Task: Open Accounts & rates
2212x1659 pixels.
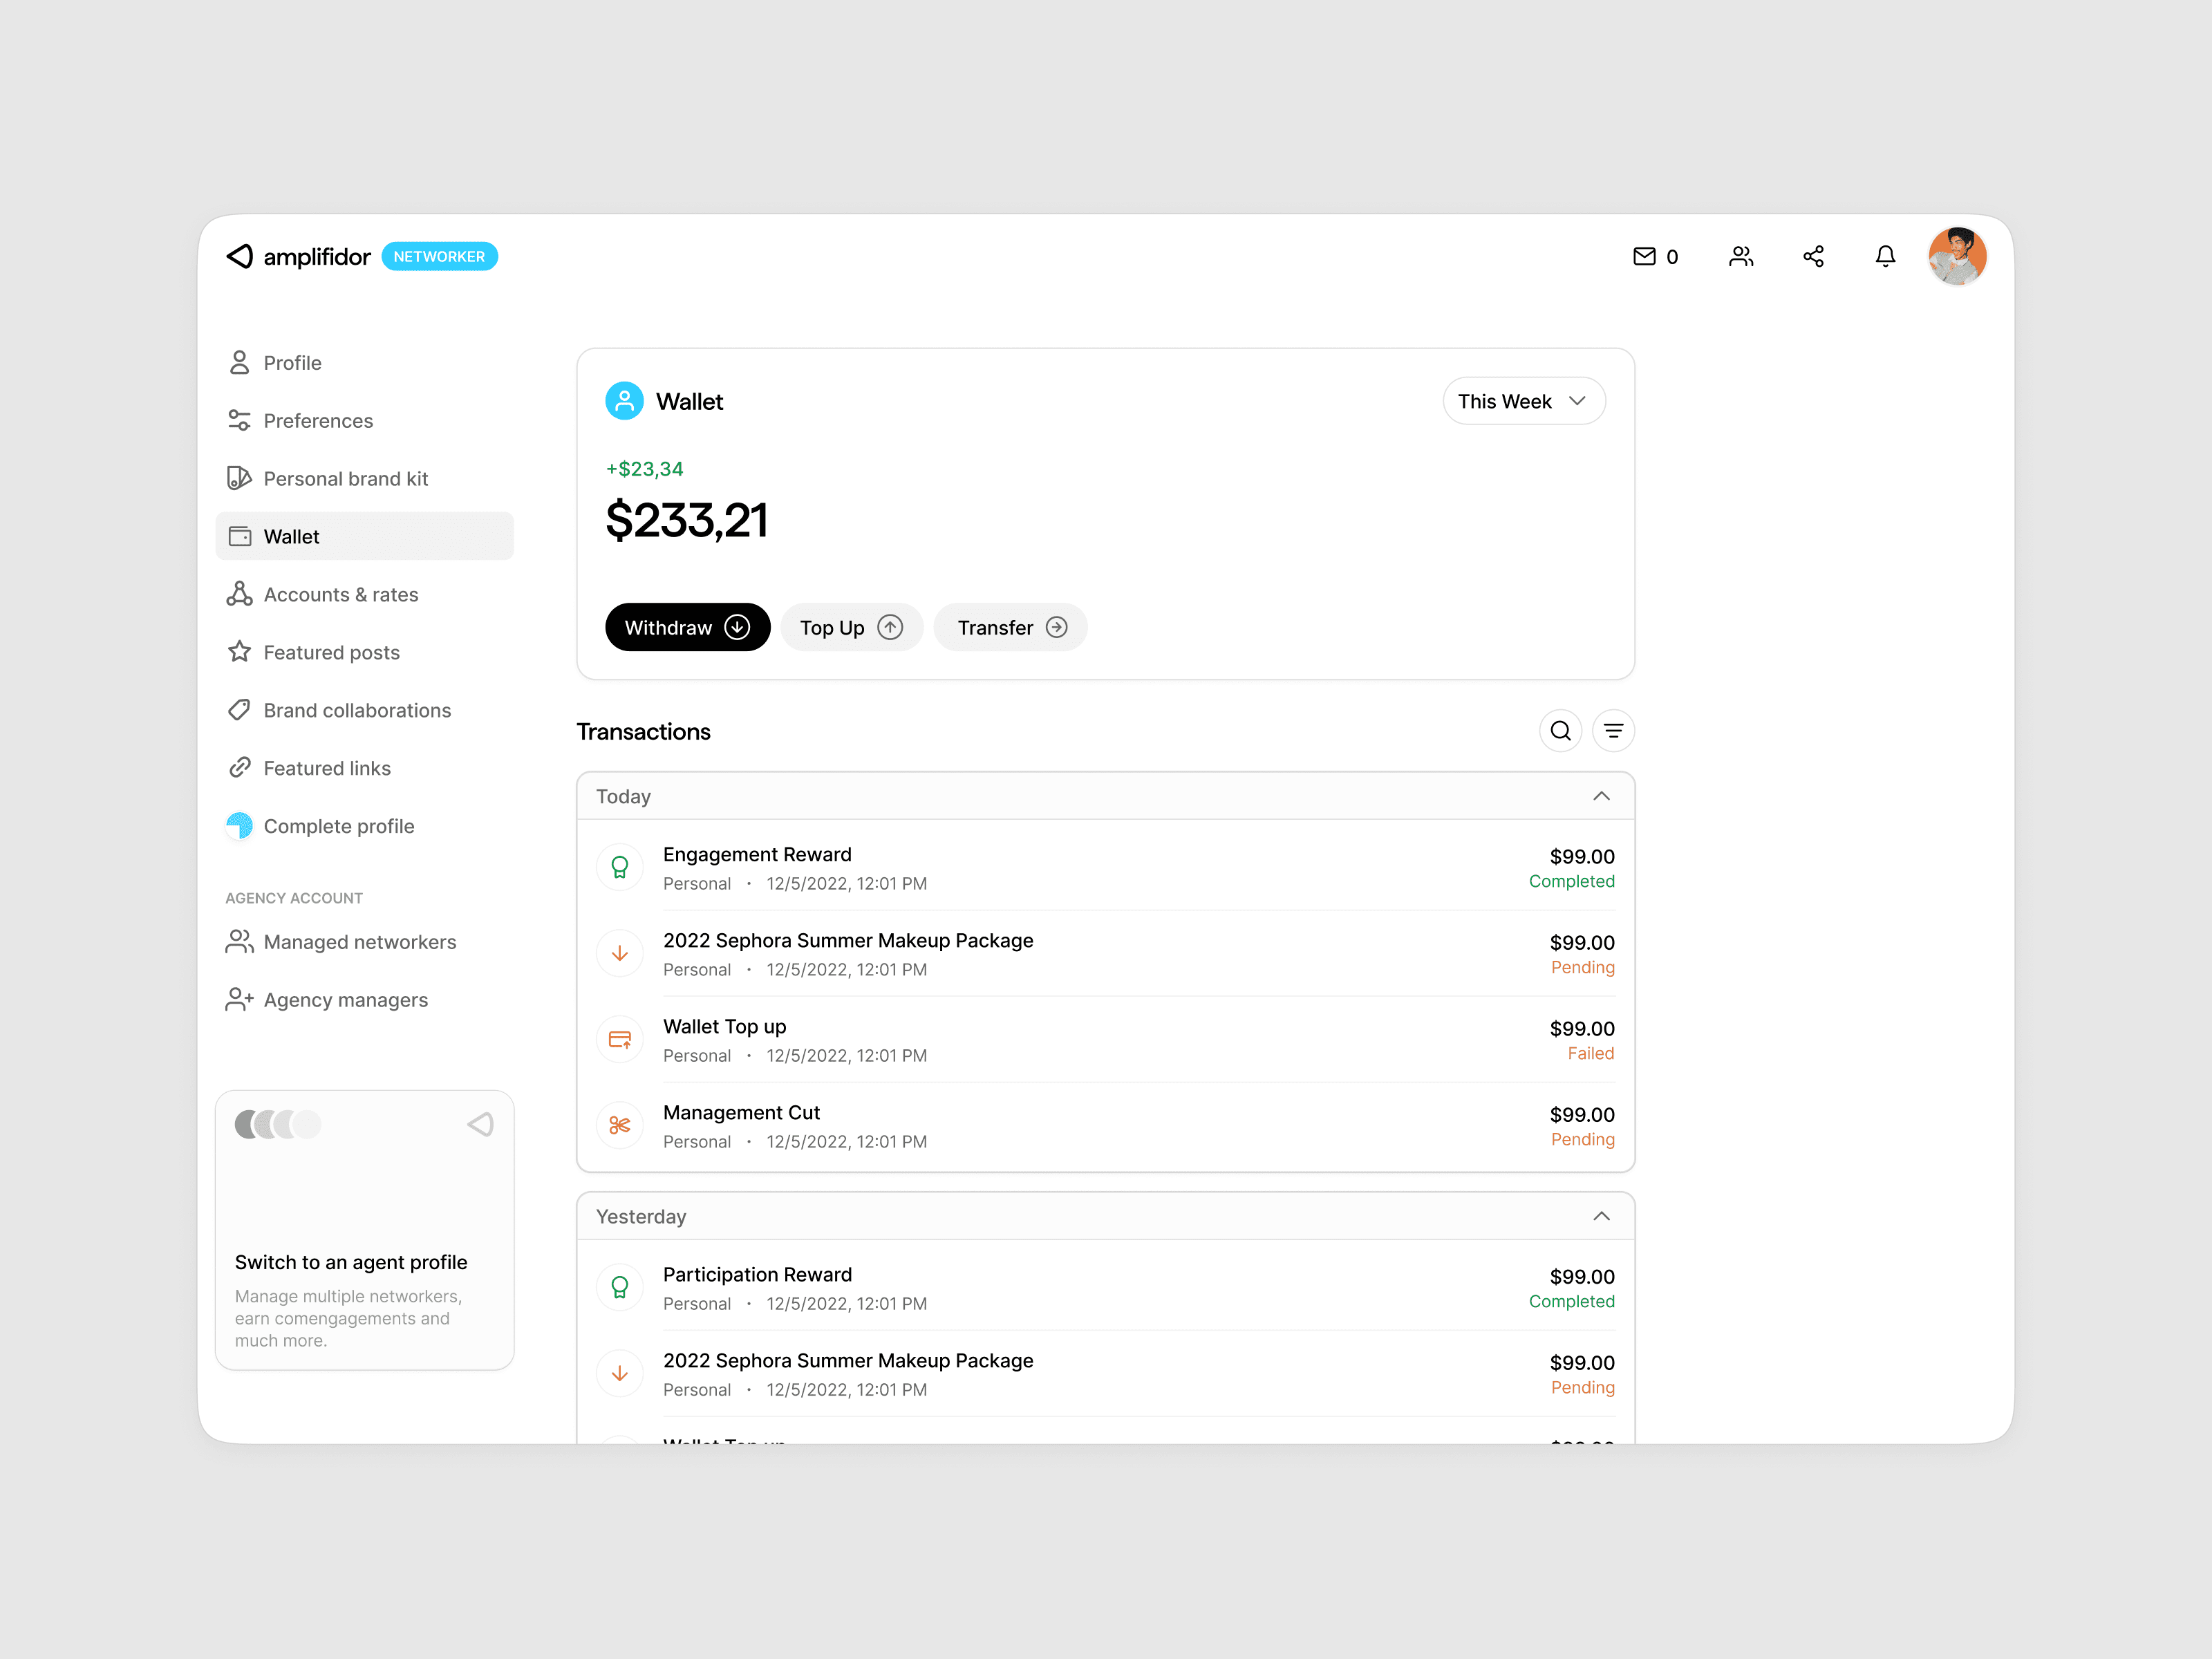Action: [364, 595]
